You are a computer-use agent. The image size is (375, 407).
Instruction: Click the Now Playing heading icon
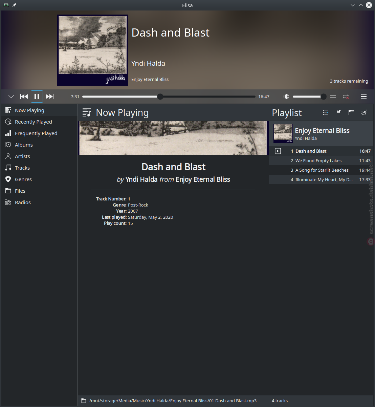[x=87, y=112]
